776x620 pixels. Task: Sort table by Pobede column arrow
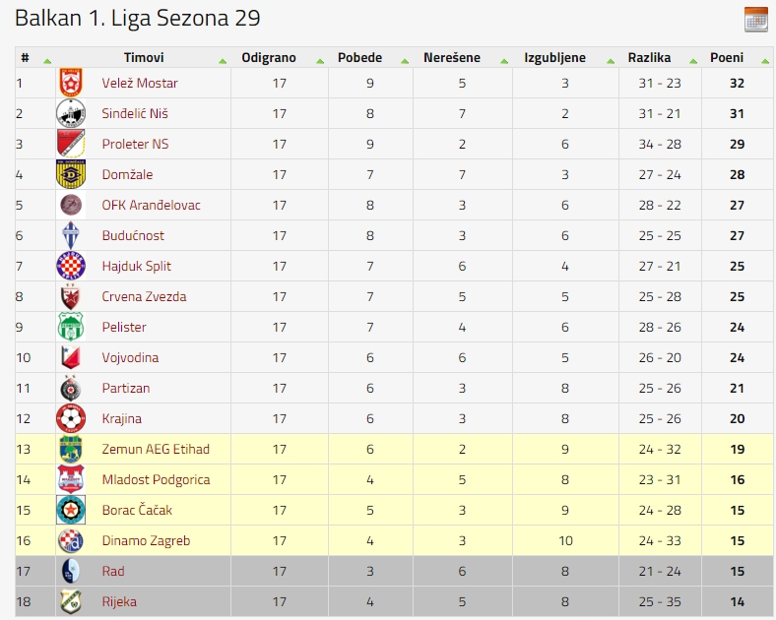(x=405, y=61)
